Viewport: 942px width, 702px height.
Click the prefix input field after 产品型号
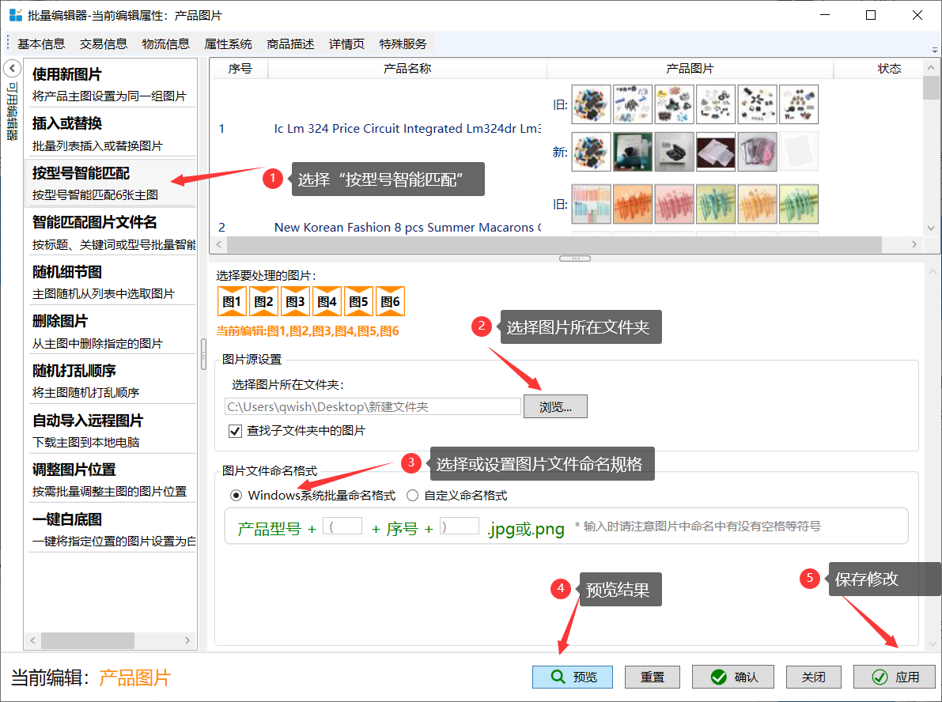click(x=342, y=526)
